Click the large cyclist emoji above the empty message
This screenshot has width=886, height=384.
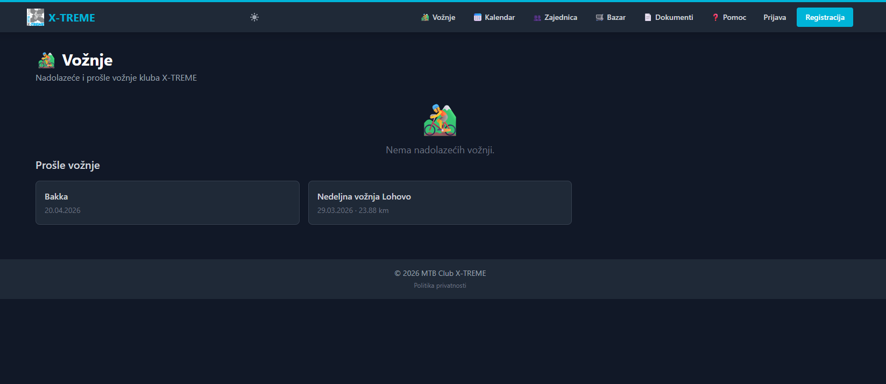click(x=440, y=120)
